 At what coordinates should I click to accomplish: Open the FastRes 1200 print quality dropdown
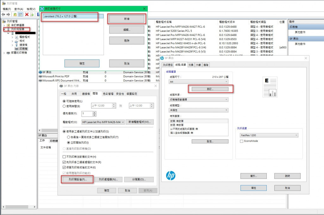(x=269, y=135)
